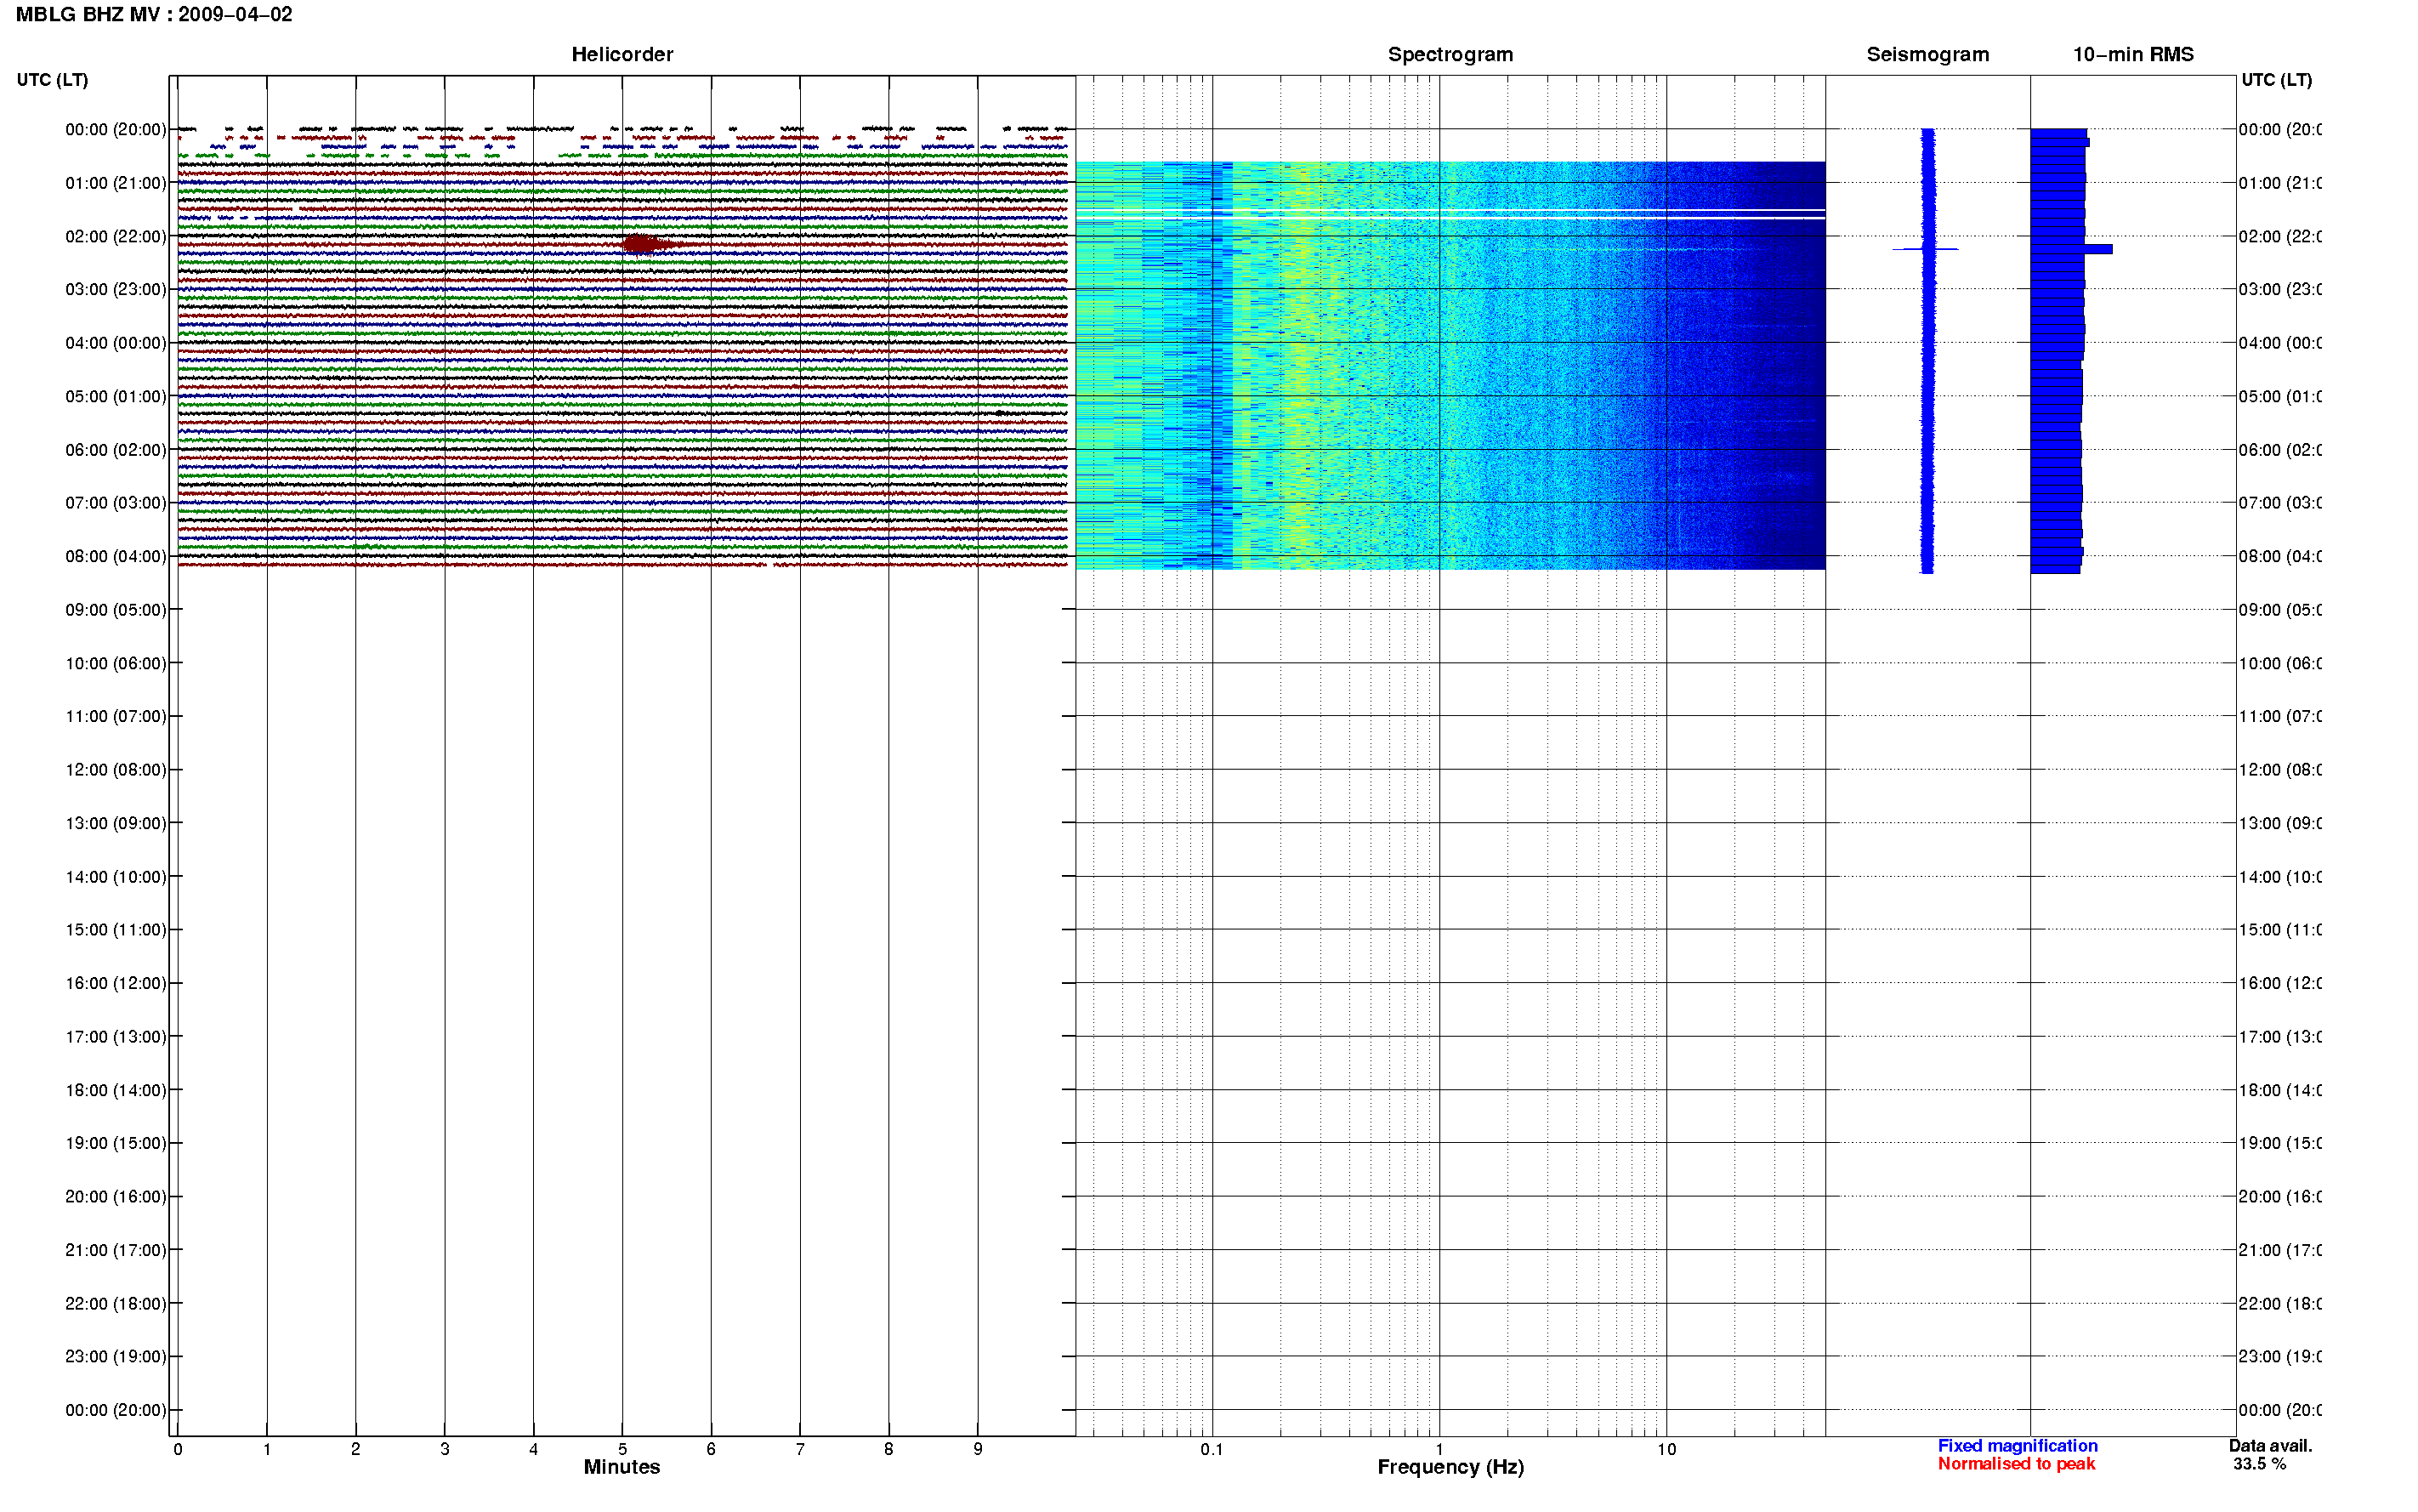The image size is (2418, 1512).
Task: Click the left '11:00 (07:00)' time label
Action: (116, 717)
